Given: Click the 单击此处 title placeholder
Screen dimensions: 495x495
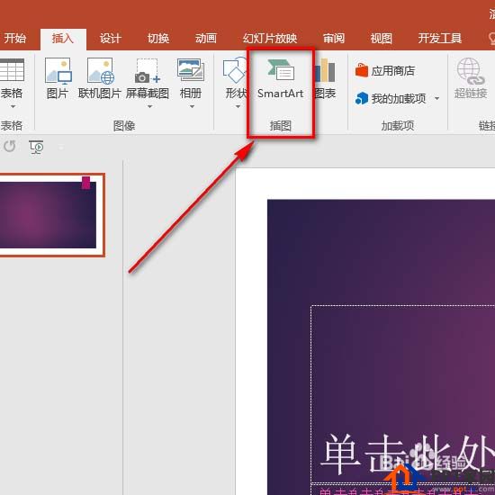Looking at the screenshot, I should pos(403,394).
